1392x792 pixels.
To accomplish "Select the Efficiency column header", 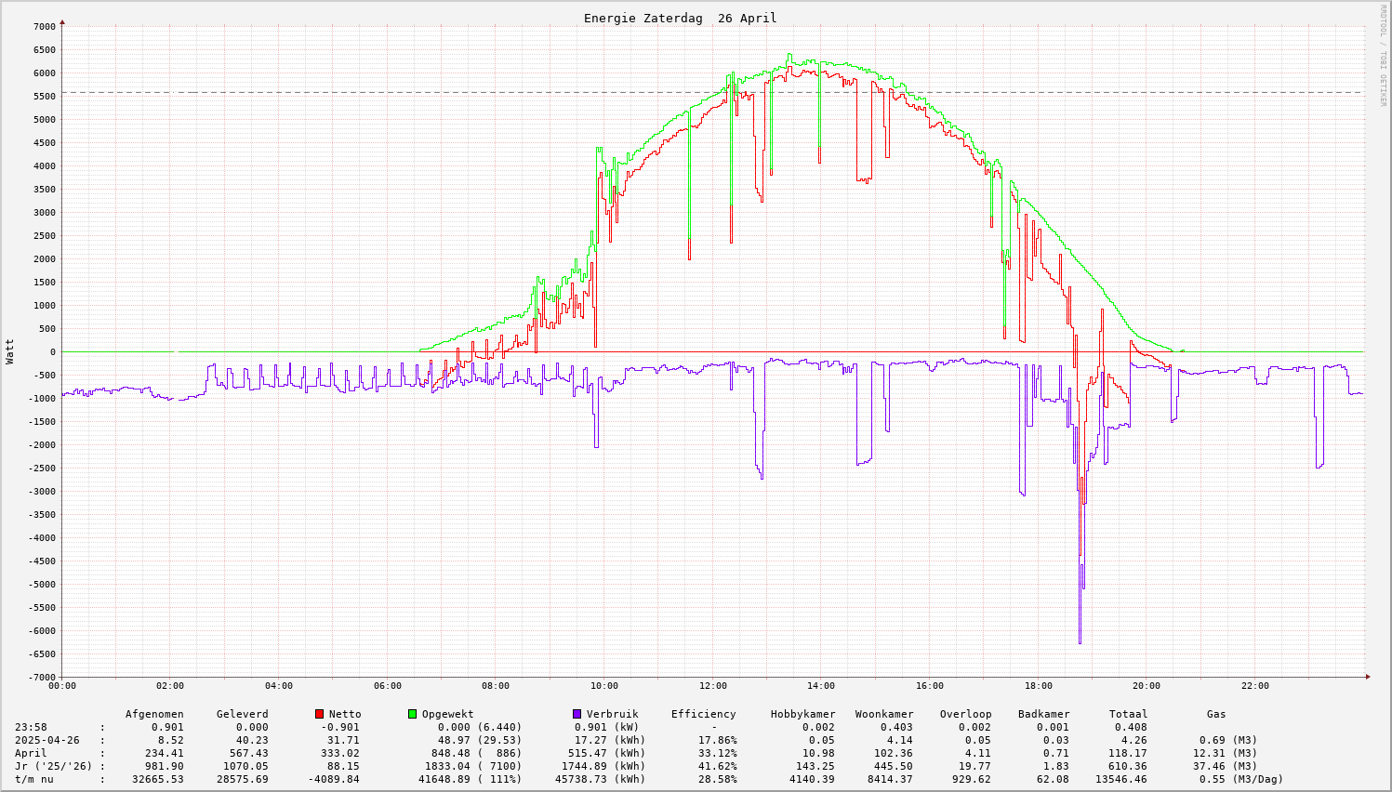I will 703,714.
